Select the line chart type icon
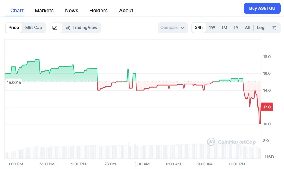The width and height of the screenshot is (284, 169). pos(55,28)
